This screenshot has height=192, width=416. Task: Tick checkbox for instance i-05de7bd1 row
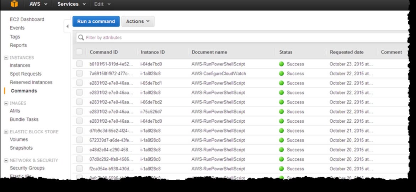tap(79, 83)
